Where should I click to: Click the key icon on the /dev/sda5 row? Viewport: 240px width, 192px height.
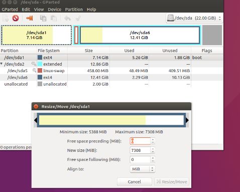pos(34,70)
